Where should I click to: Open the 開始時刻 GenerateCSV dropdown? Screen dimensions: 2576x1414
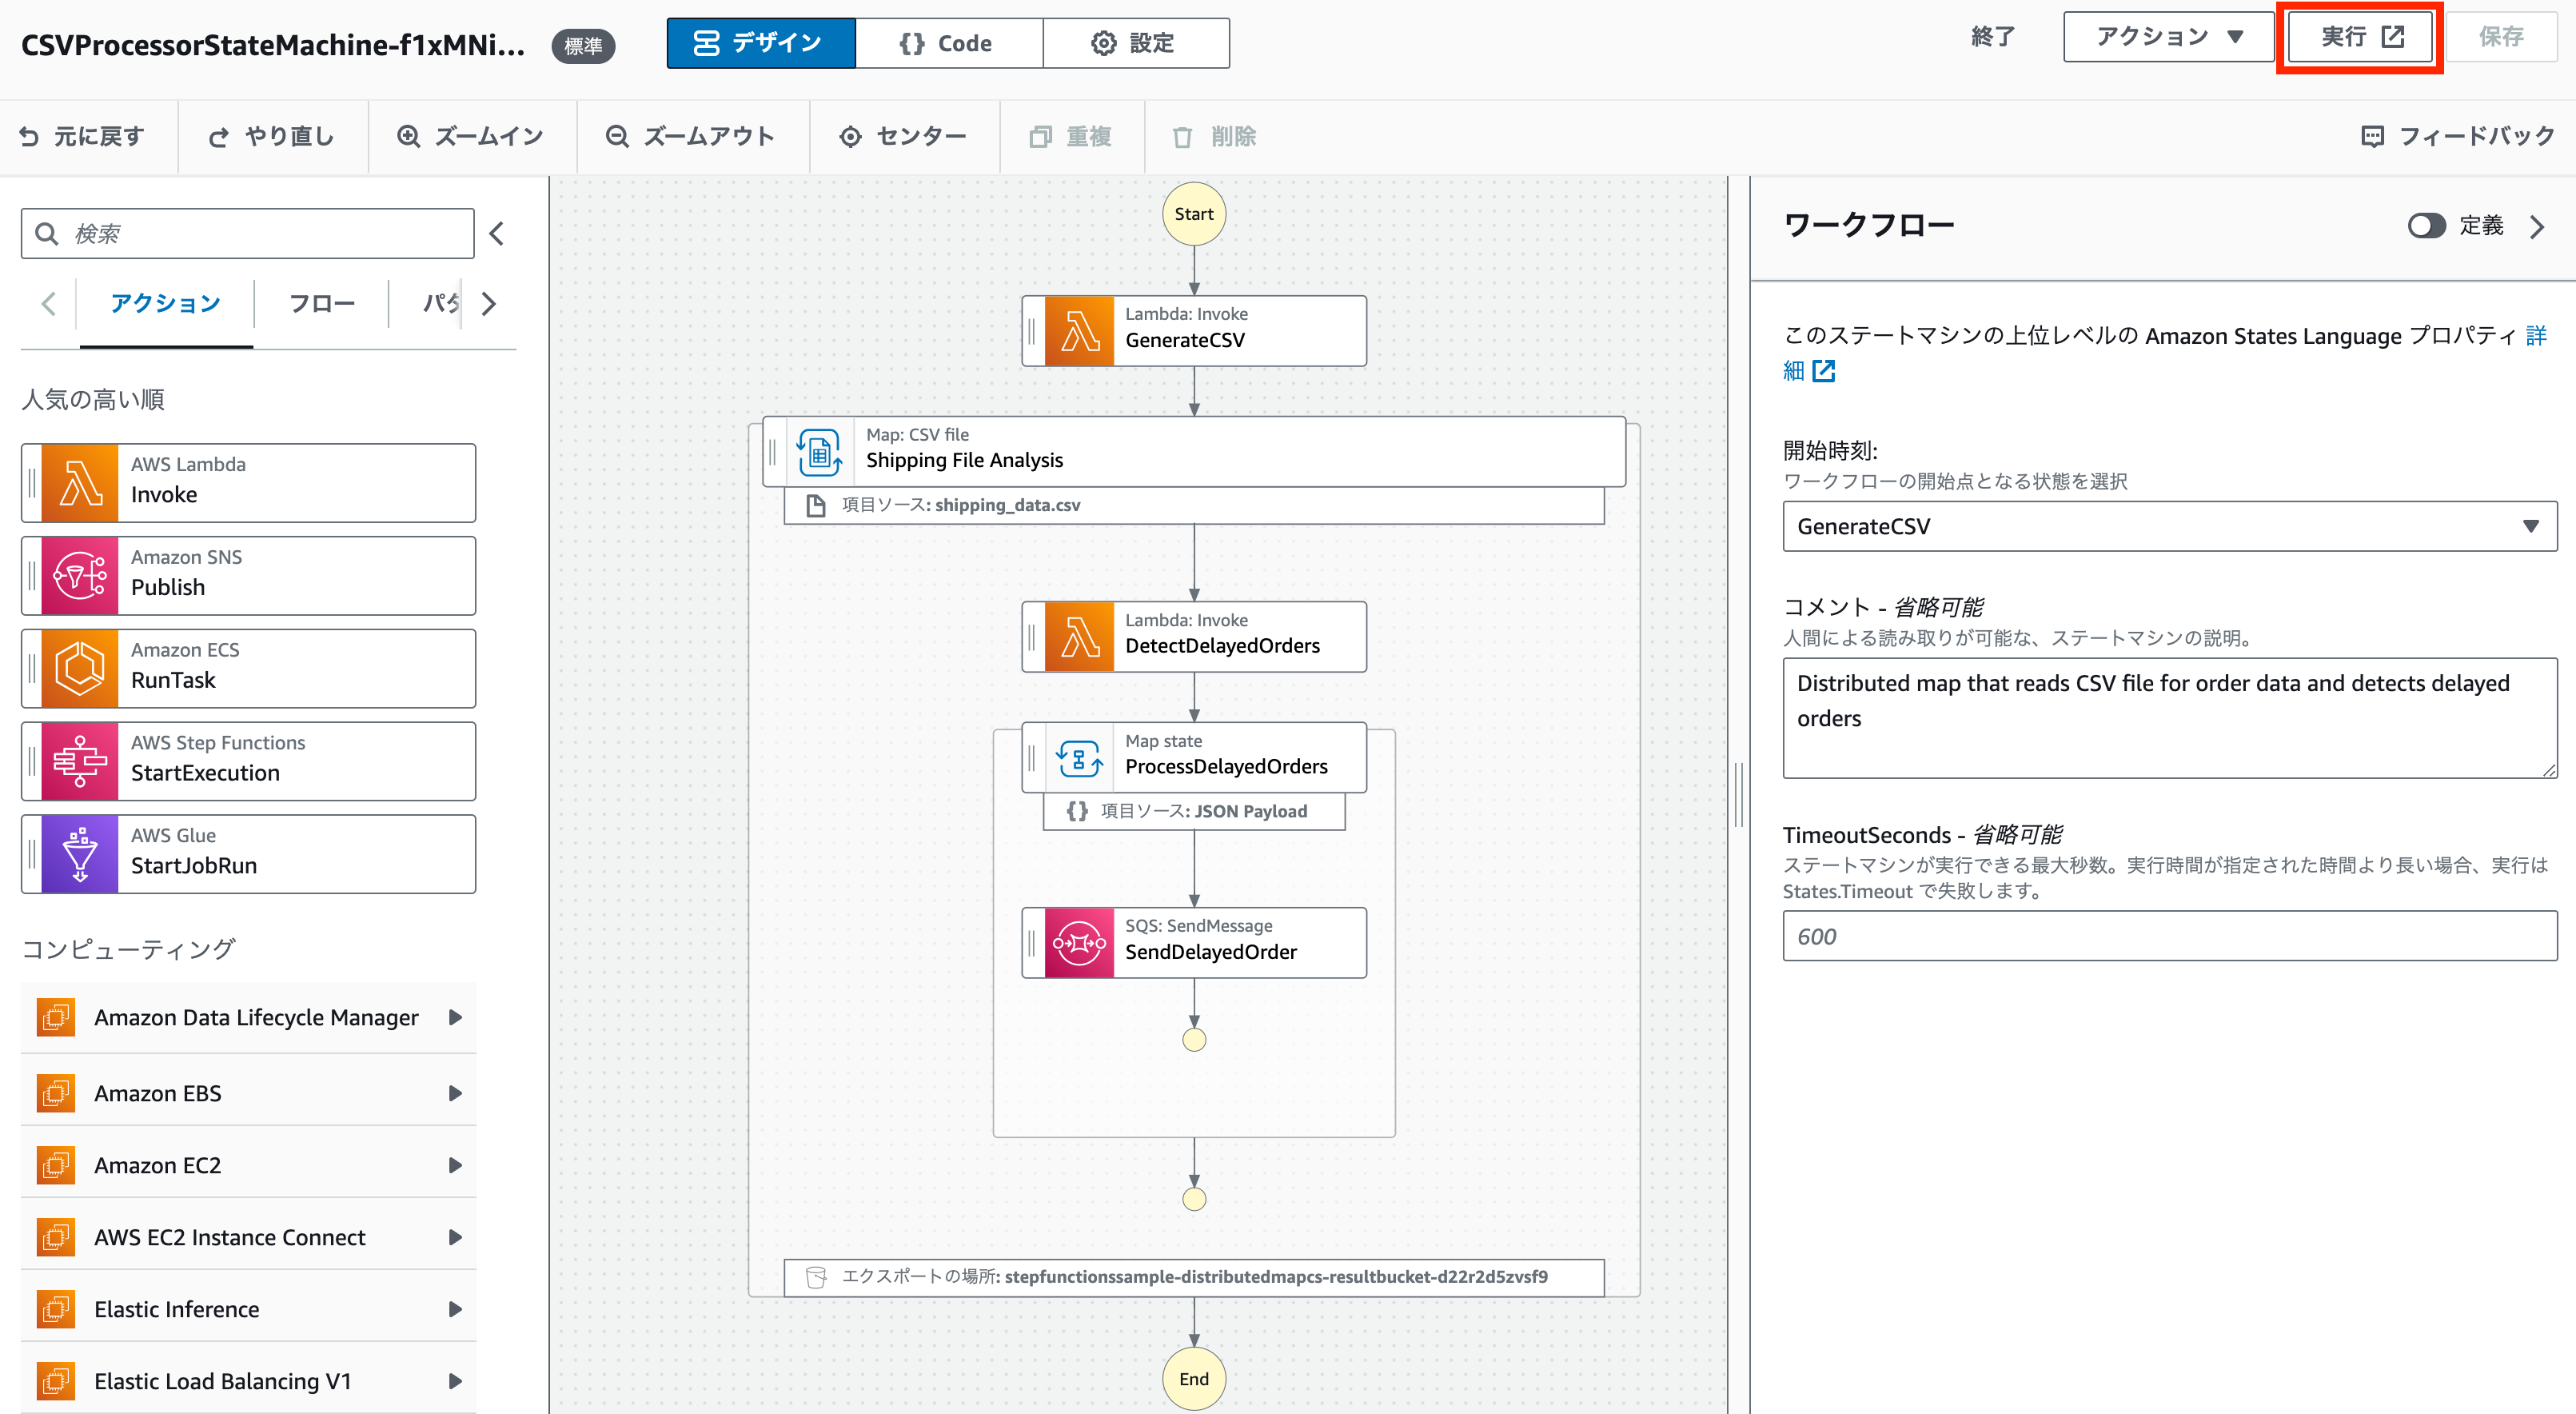[x=2169, y=526]
